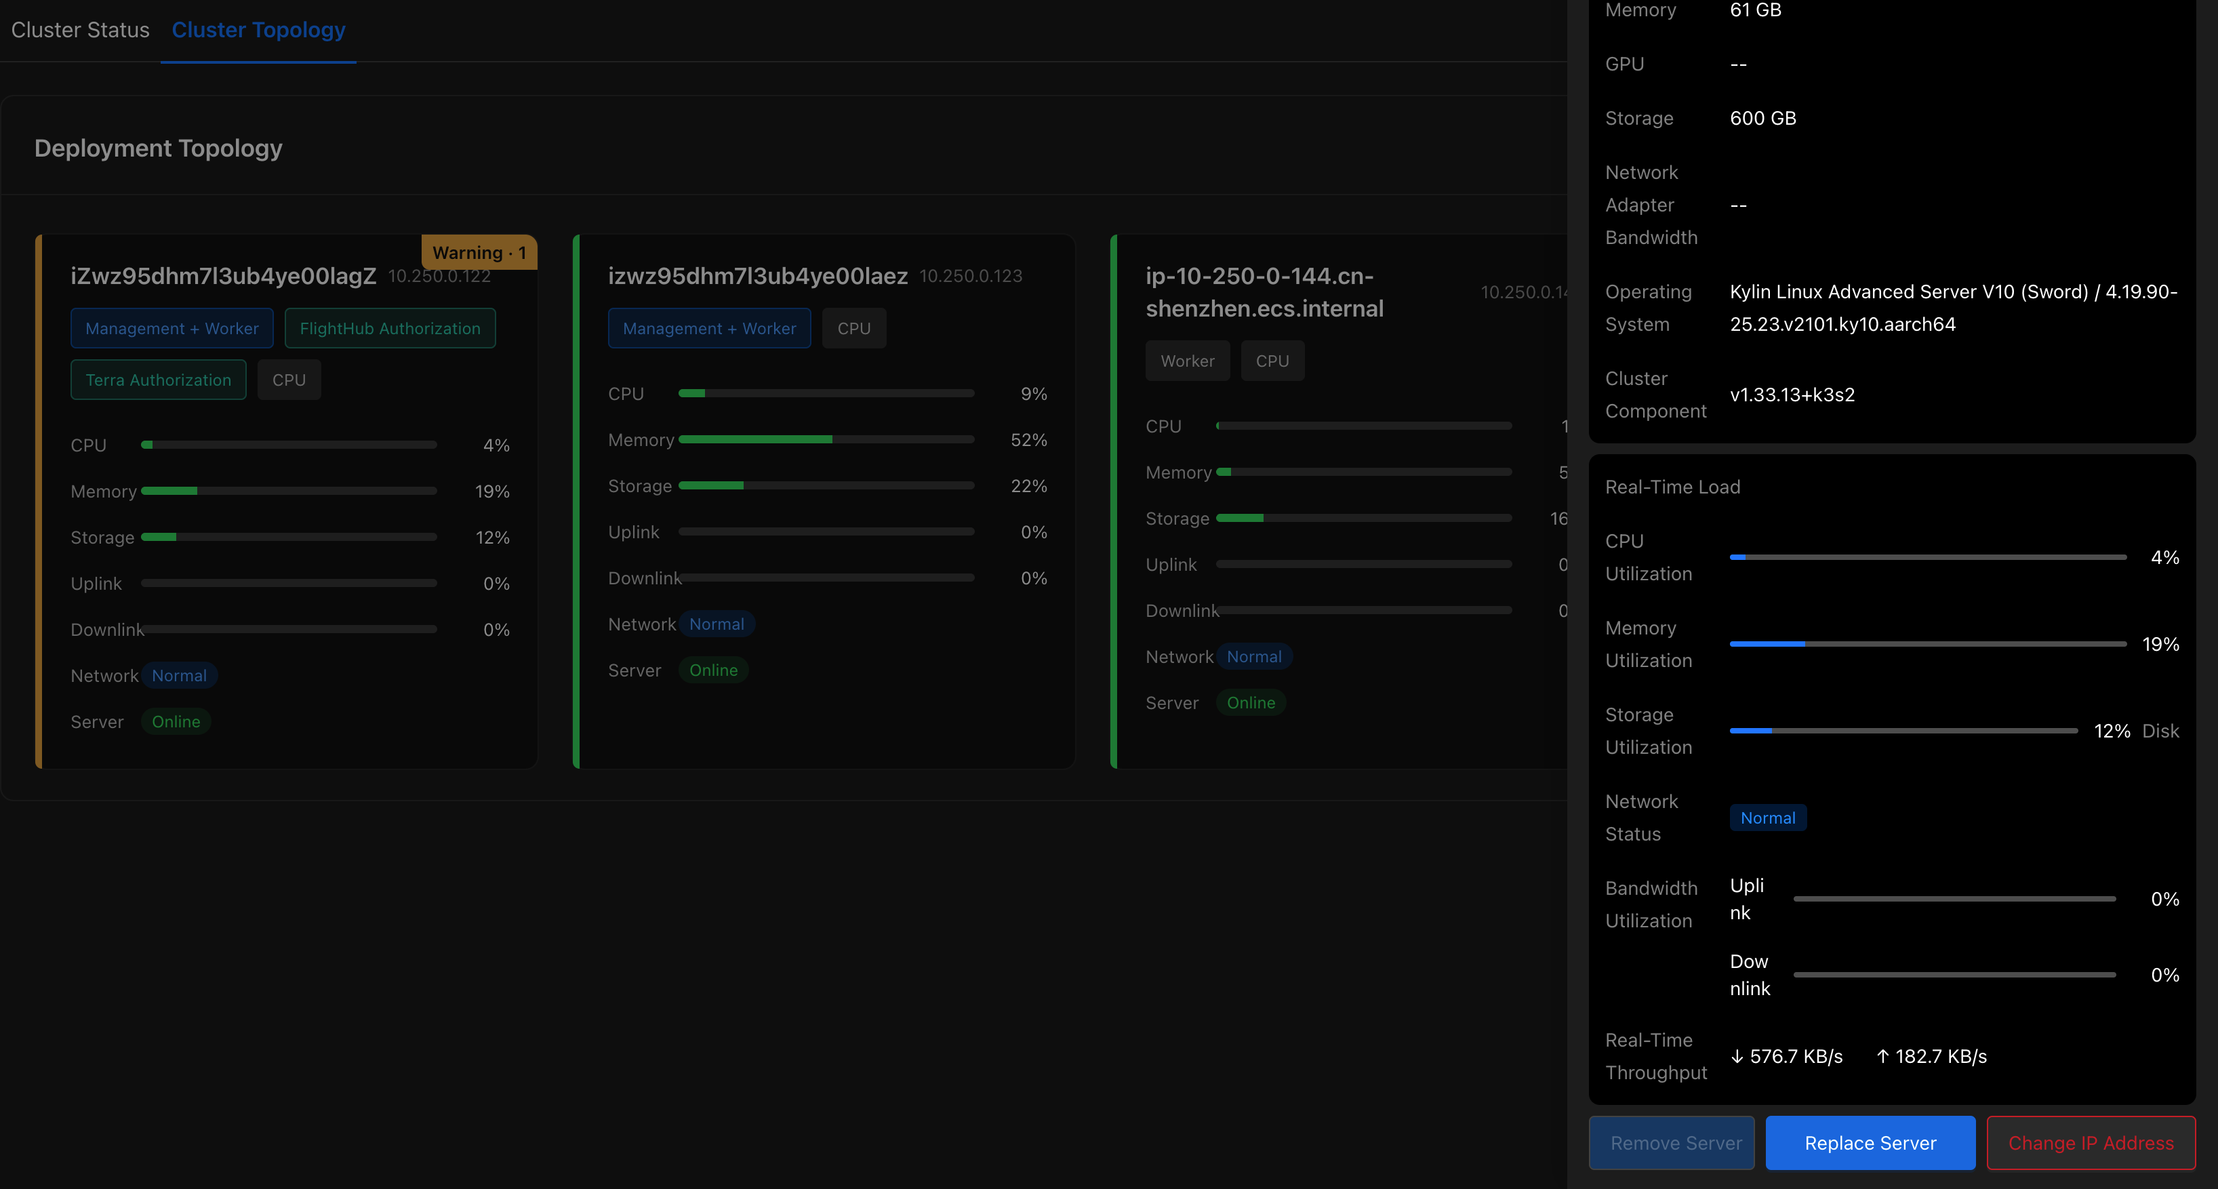
Task: Click the Terra Authorization tag
Action: click(159, 380)
